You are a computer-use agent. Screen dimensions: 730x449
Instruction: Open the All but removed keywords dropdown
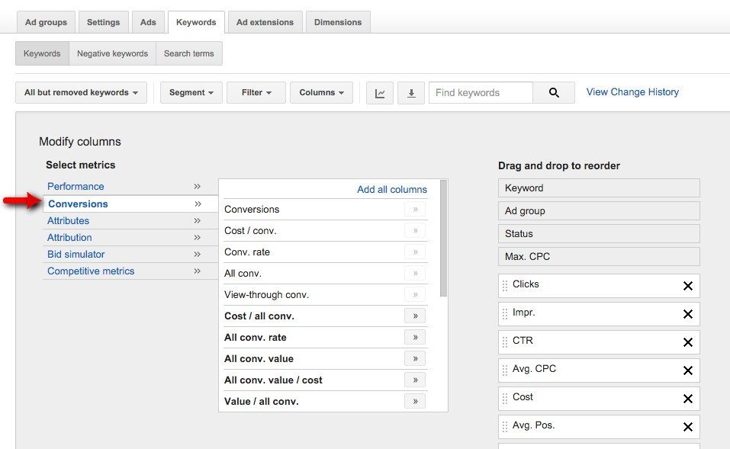[x=80, y=91]
